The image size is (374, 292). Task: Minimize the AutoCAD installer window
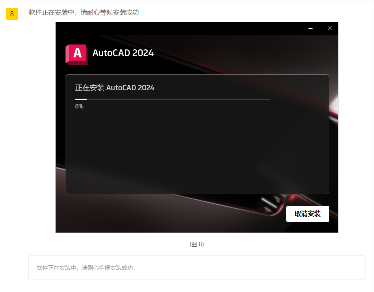tap(311, 28)
